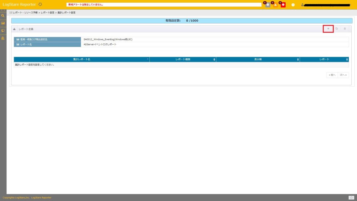
Task: Open the report chart icon in sidebar
Action: point(3,23)
